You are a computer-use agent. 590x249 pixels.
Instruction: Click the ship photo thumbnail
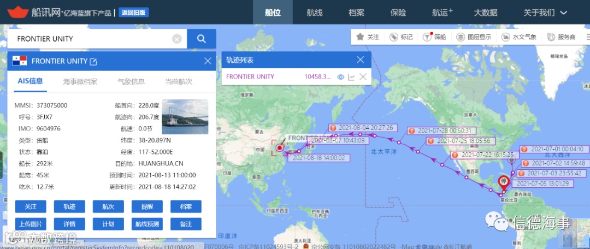click(x=185, y=117)
